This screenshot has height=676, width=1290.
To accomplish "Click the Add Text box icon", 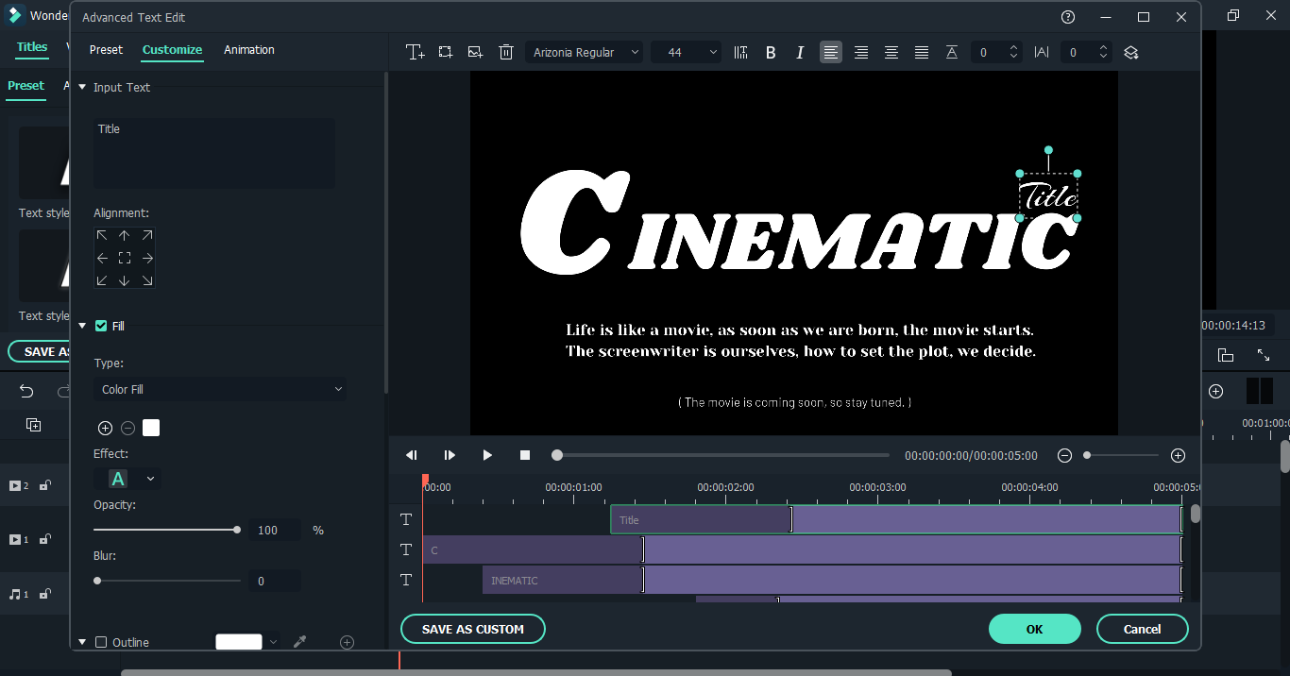I will click(416, 53).
